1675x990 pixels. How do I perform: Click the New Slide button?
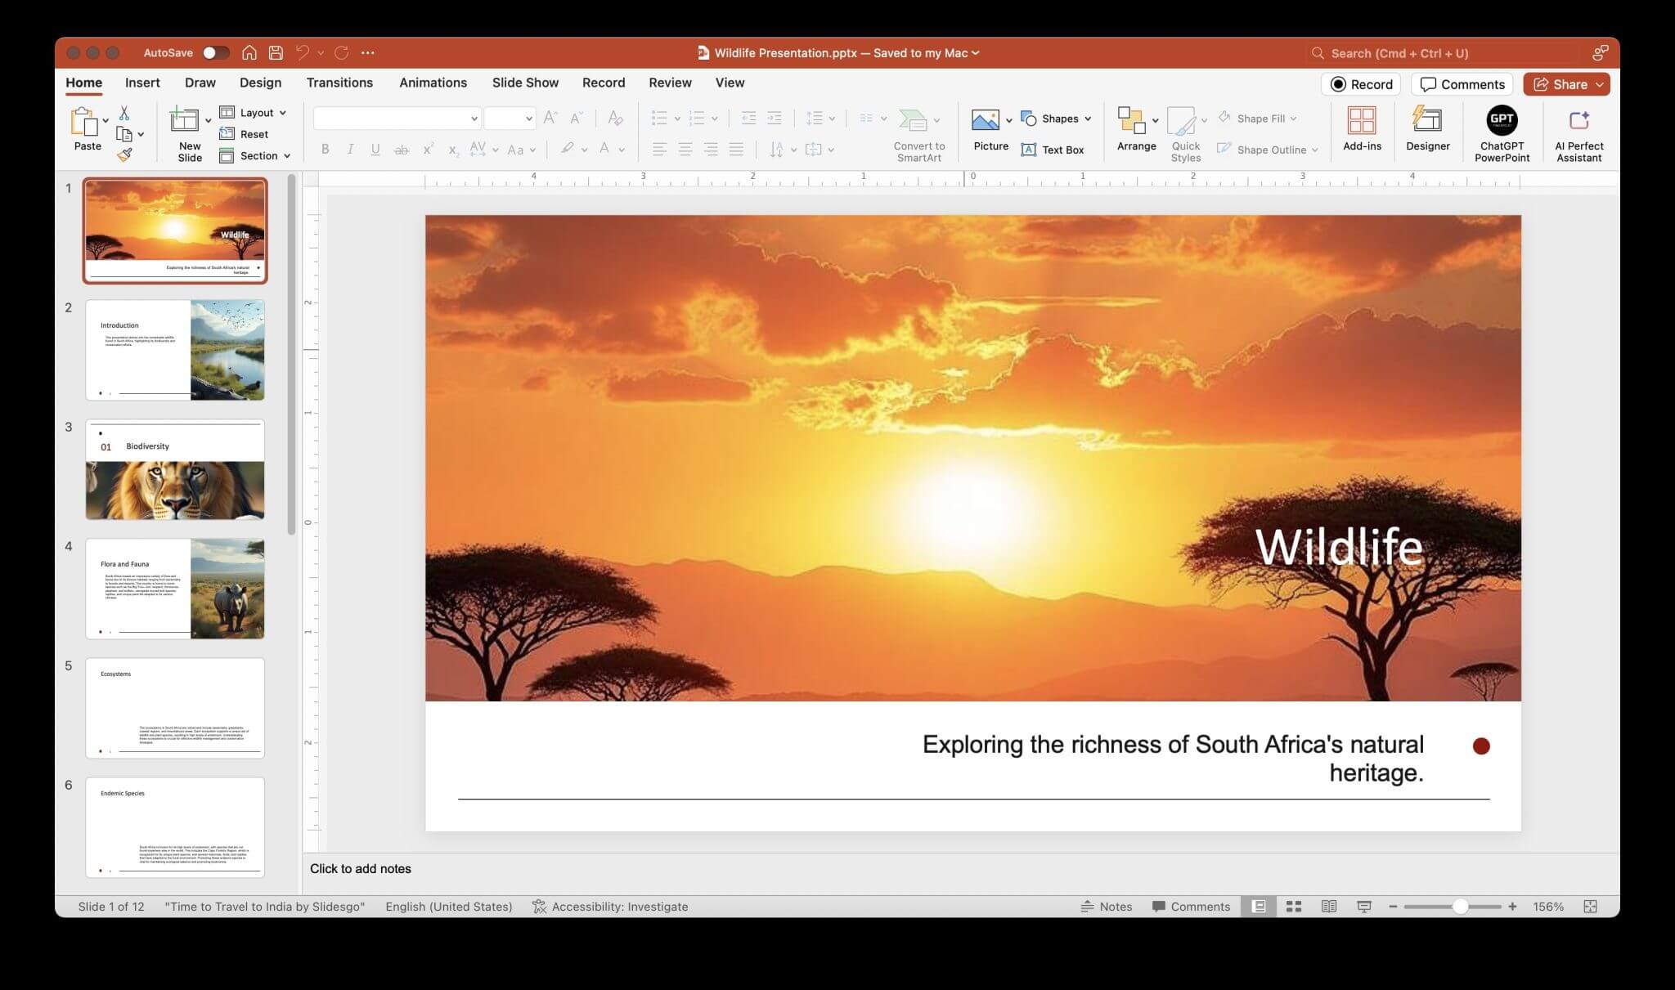pyautogui.click(x=189, y=132)
